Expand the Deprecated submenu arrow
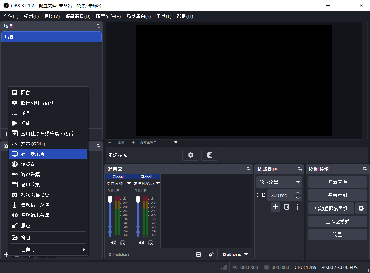Screen dimensions: 370x273 (83, 250)
